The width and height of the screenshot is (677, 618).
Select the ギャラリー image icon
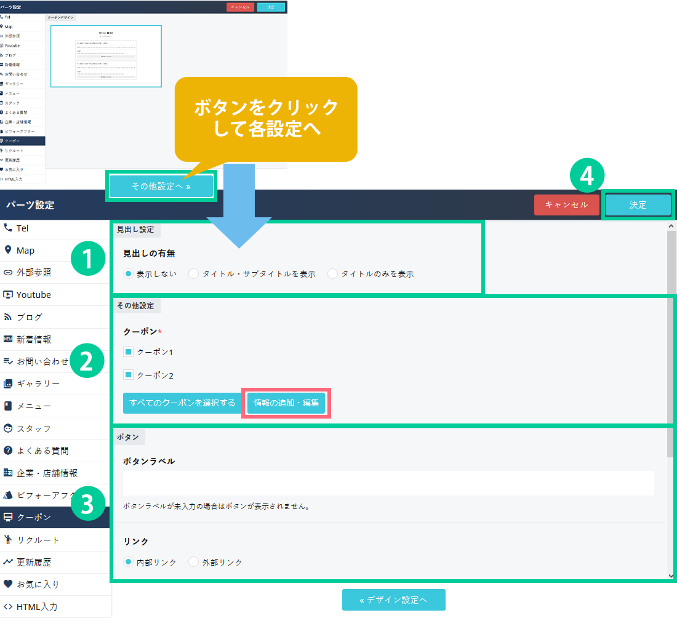pyautogui.click(x=8, y=383)
